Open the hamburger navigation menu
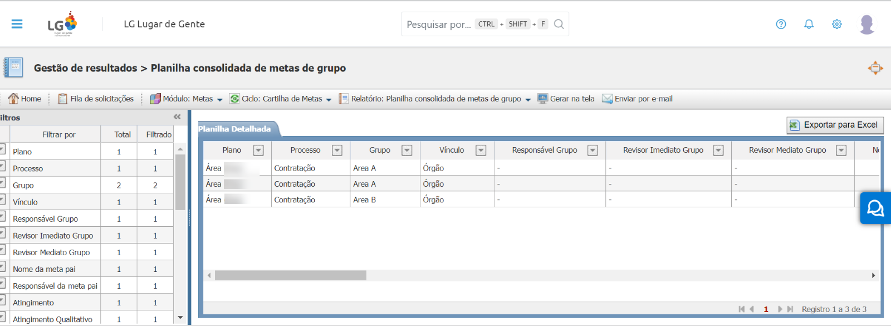This screenshot has height=326, width=891. pos(17,24)
